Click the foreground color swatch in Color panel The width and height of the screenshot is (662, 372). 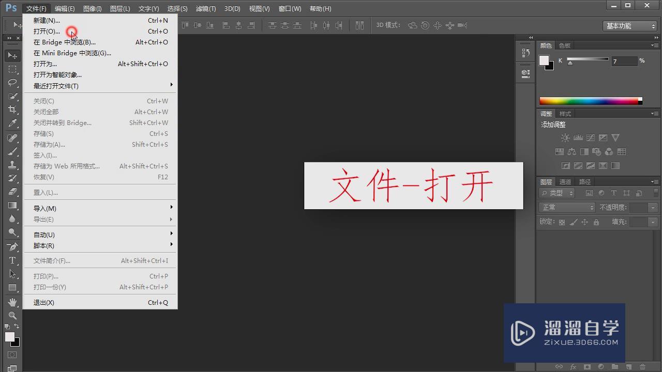point(544,60)
